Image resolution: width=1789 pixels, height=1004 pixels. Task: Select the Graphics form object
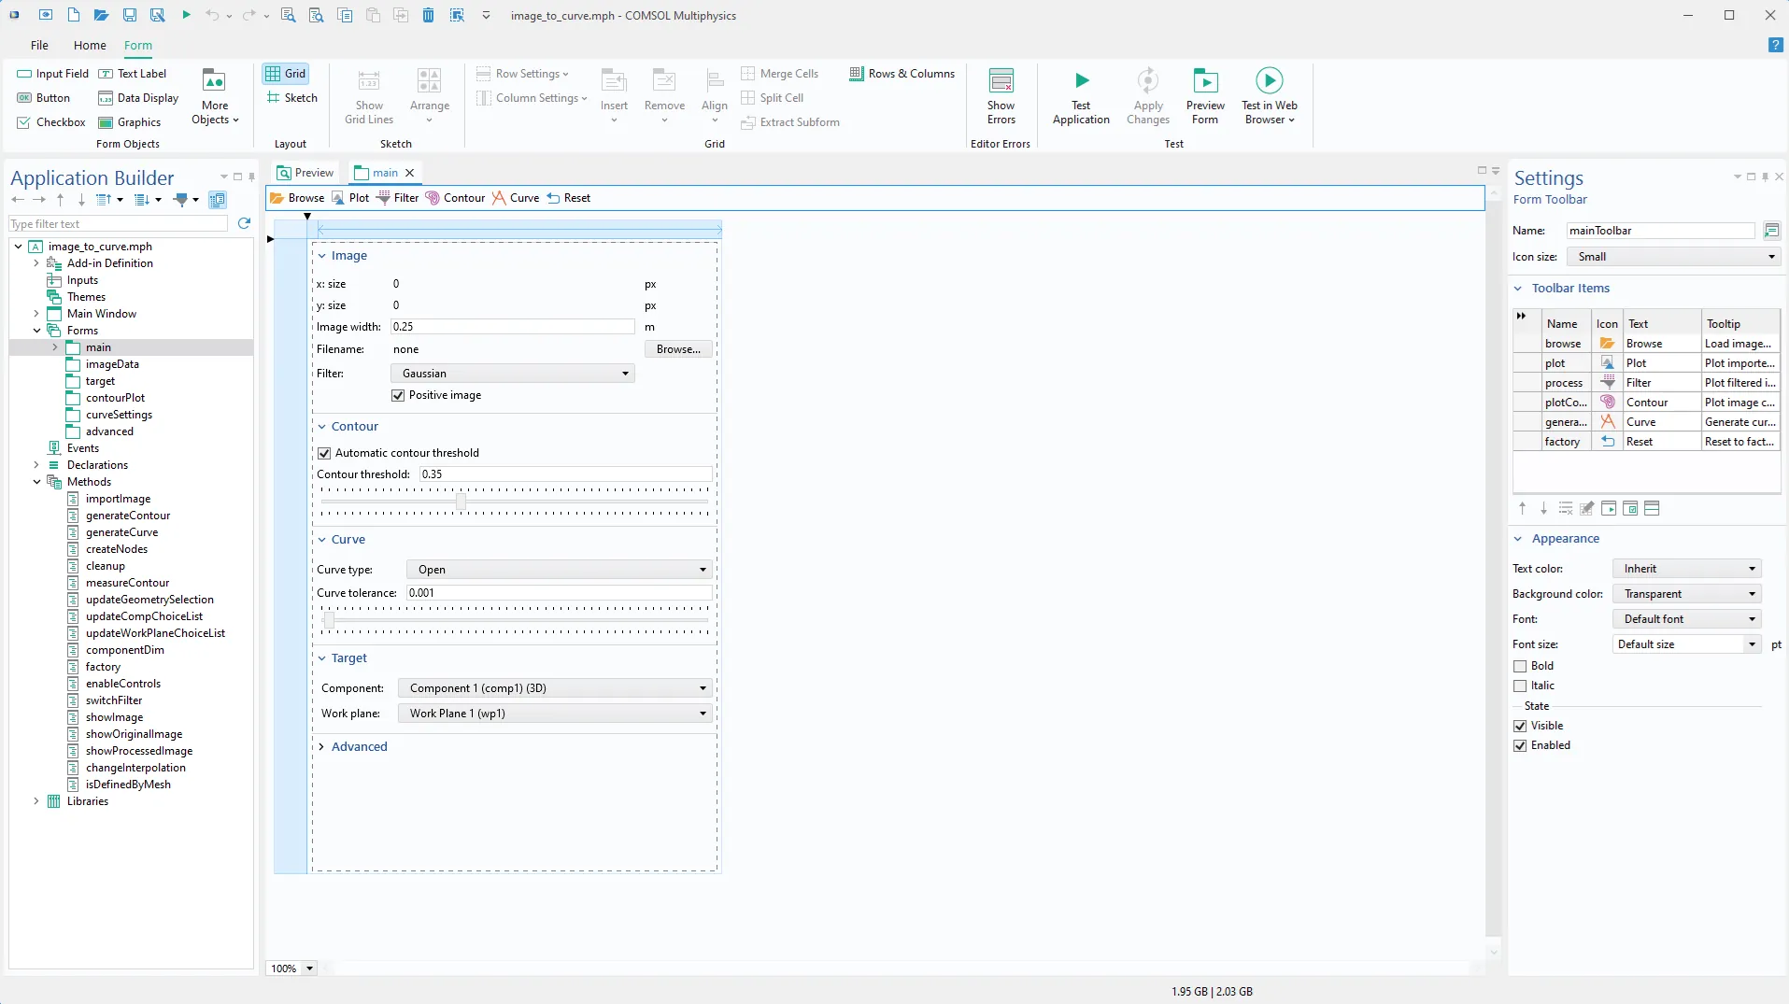(129, 122)
